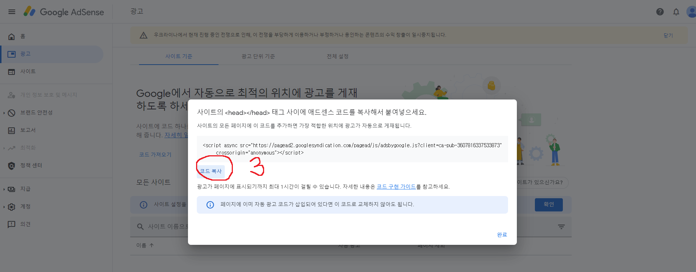Open the filter icon above table
The image size is (696, 272).
click(561, 227)
